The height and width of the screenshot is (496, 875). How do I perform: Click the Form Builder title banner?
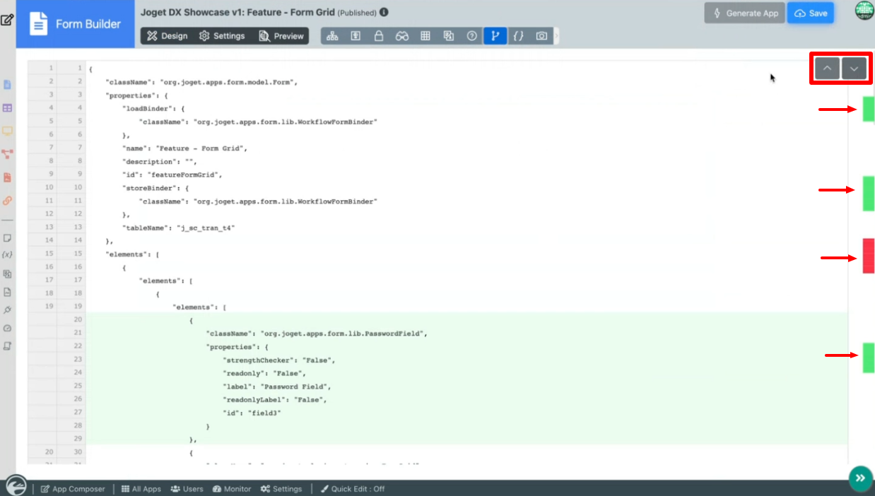coord(76,24)
